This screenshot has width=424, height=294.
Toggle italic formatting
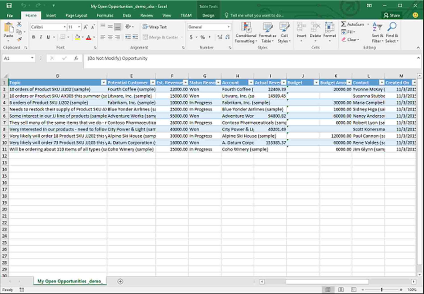[x=41, y=37]
